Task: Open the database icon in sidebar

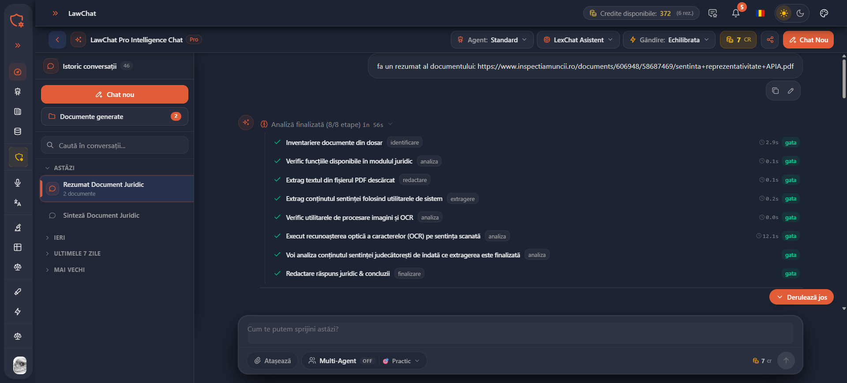Action: [x=18, y=131]
